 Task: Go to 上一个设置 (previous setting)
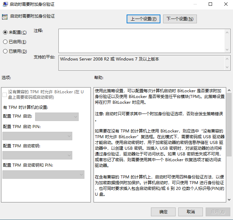(x=144, y=19)
